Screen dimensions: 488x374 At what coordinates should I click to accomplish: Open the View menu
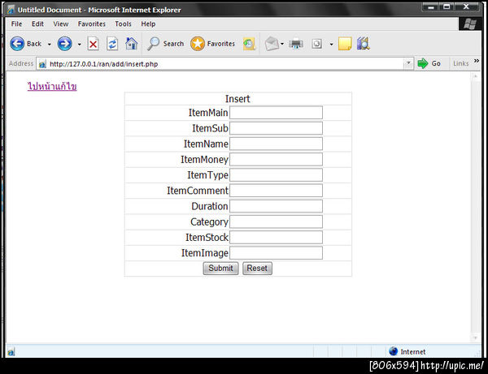pos(61,24)
